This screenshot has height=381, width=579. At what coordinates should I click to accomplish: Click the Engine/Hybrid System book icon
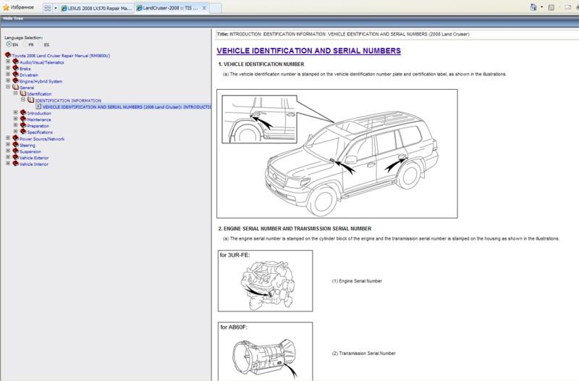pyautogui.click(x=15, y=80)
